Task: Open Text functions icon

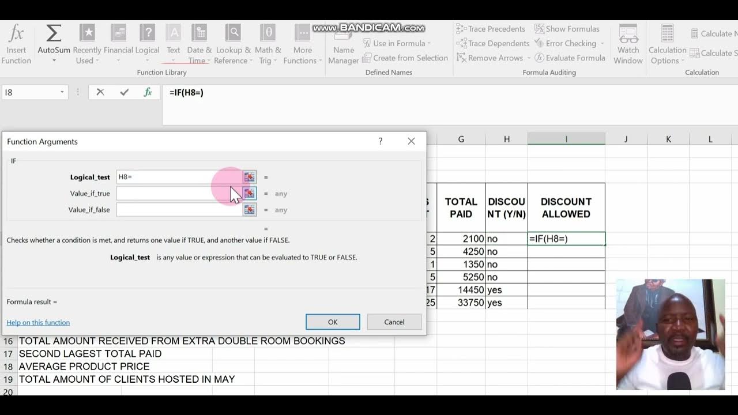Action: 174,33
